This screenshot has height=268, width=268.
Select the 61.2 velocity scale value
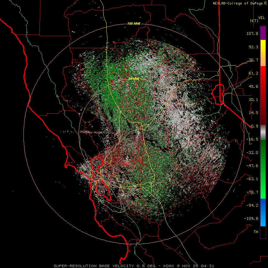click(253, 73)
